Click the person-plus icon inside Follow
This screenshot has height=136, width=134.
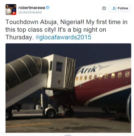(114, 8)
